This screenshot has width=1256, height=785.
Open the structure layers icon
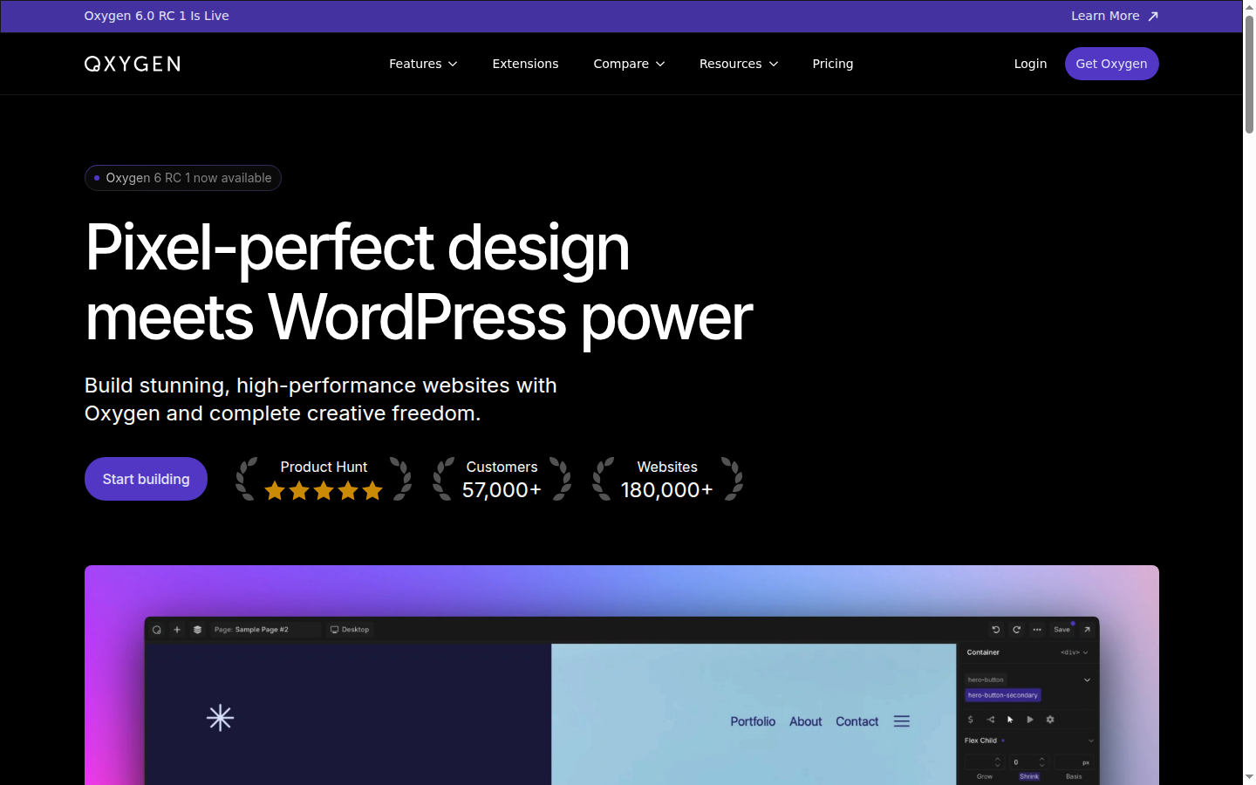[x=197, y=629]
